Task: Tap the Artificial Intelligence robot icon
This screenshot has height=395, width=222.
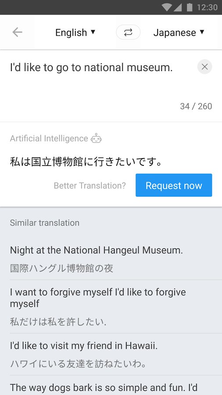Action: (x=97, y=138)
